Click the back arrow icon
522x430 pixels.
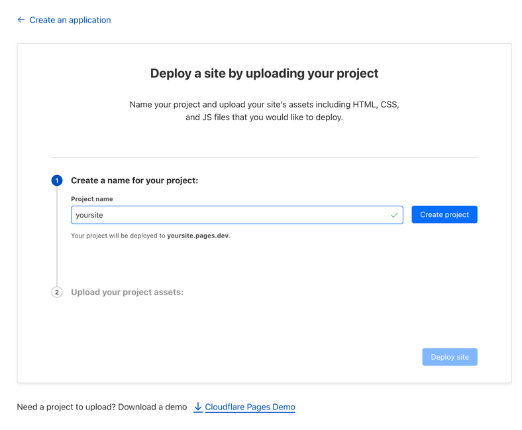pos(21,20)
